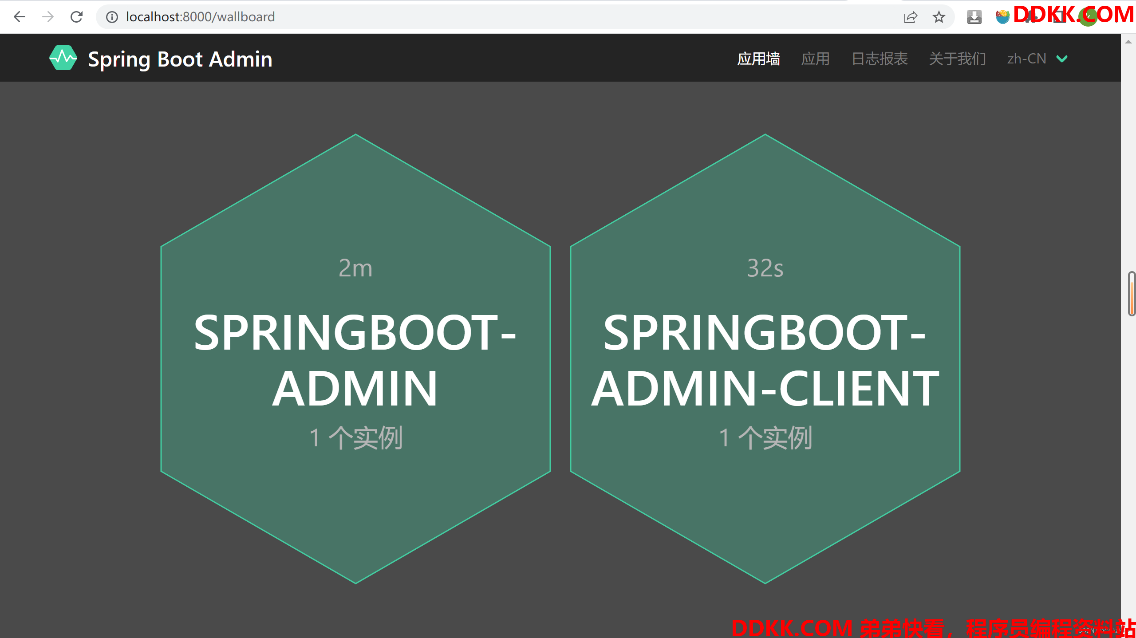Open the SPRINGBOOT-ADMIN hexagon
Viewport: 1136px width, 638px height.
(355, 359)
